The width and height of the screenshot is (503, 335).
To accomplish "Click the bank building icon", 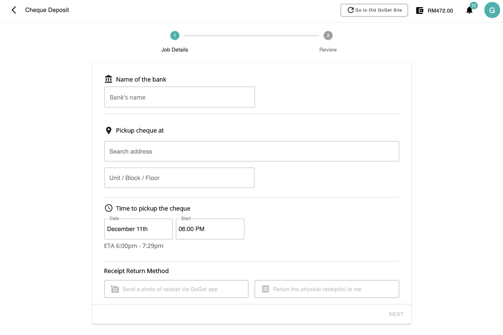I will tap(108, 79).
